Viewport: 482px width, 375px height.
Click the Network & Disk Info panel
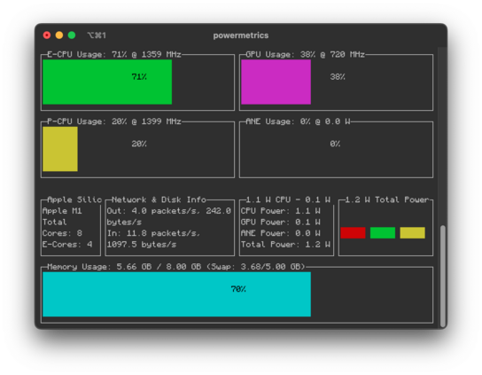[170, 227]
